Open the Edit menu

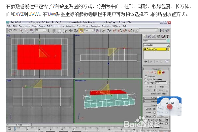pos(15,26)
